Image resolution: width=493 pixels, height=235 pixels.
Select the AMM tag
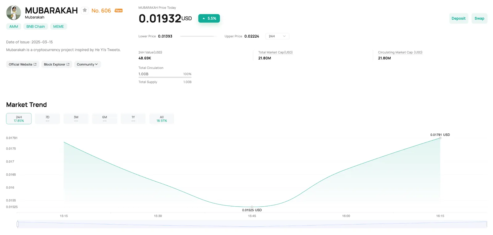click(14, 27)
